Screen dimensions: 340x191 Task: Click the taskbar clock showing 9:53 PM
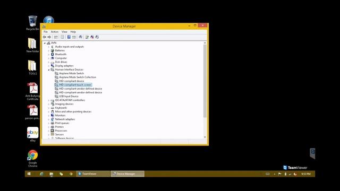tap(306, 174)
